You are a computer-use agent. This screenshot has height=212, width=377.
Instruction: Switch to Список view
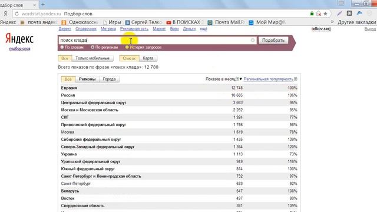(130, 58)
